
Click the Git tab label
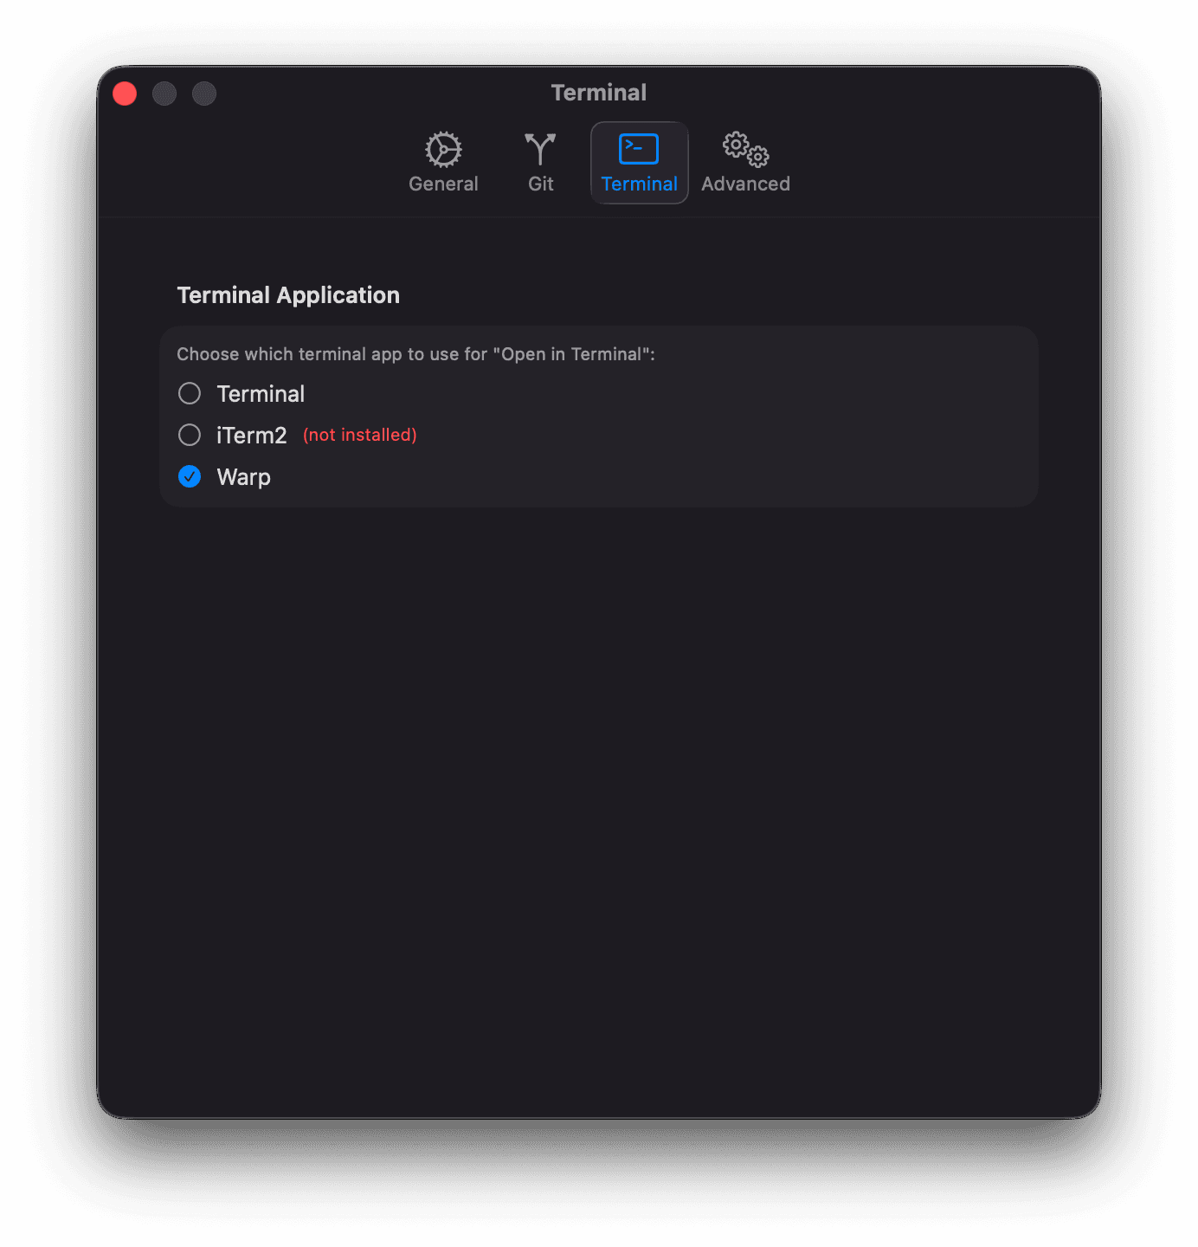540,184
